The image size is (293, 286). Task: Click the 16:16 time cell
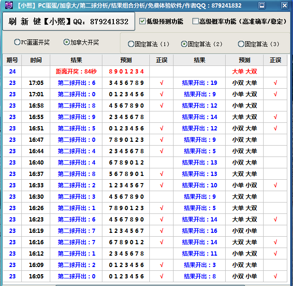[x=36, y=242]
